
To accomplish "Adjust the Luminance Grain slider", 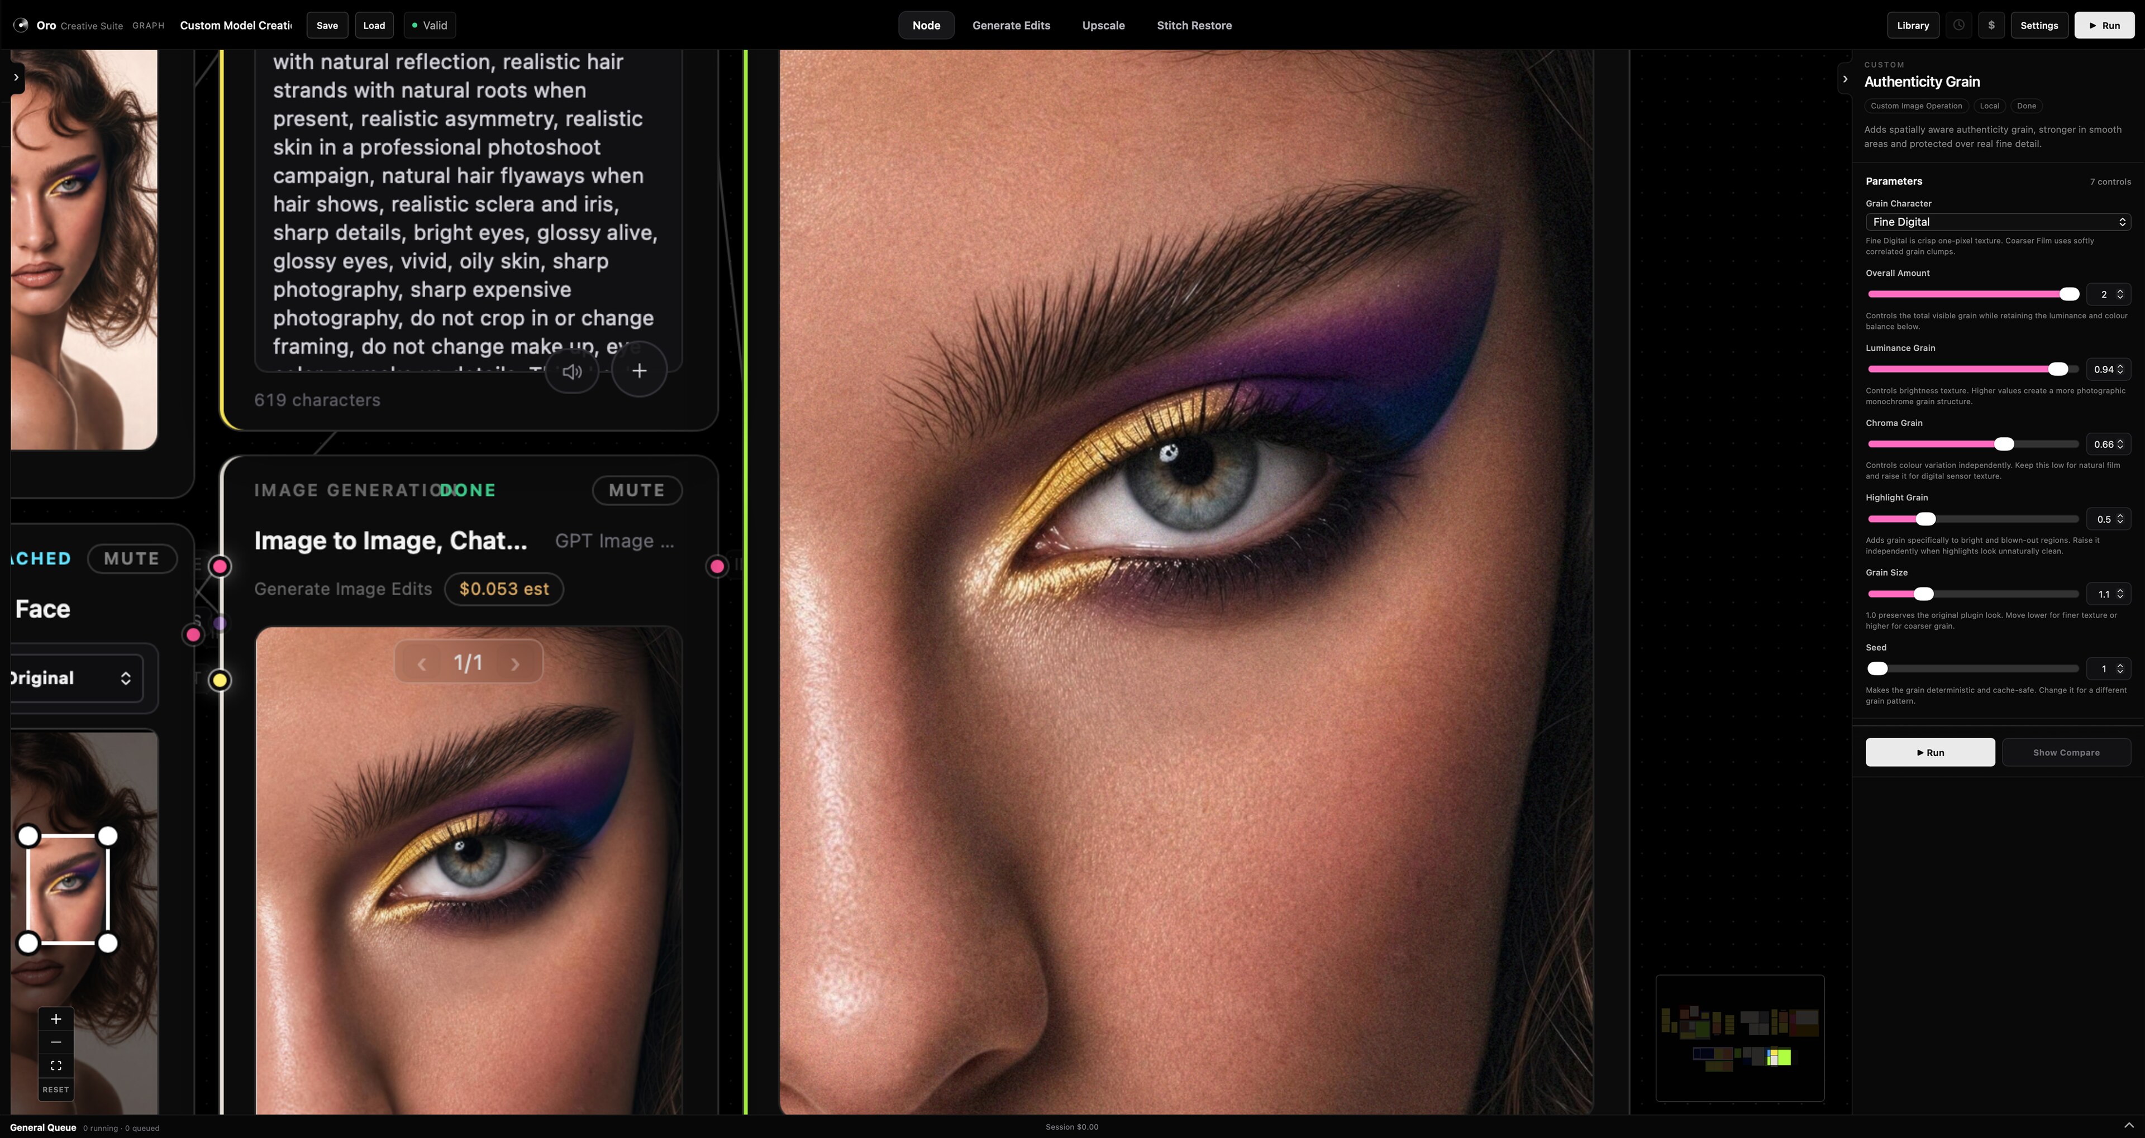I will pyautogui.click(x=1972, y=370).
